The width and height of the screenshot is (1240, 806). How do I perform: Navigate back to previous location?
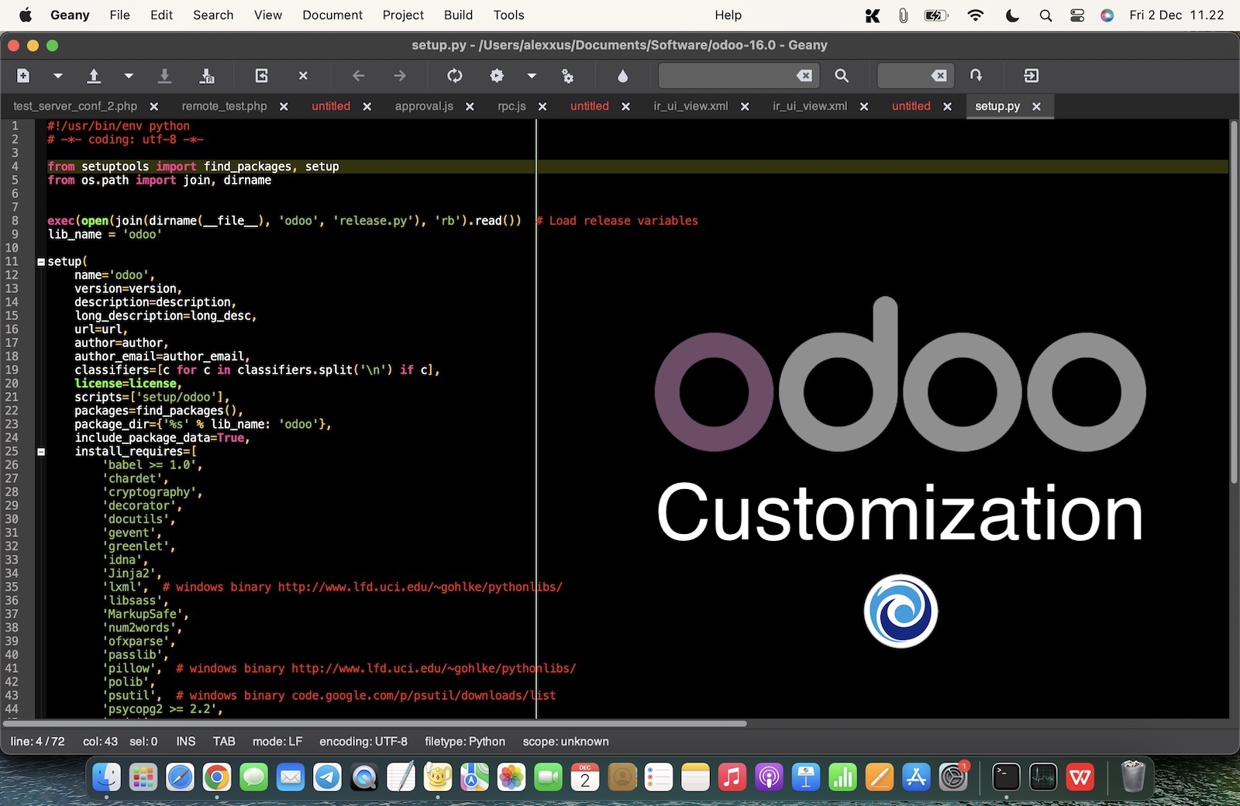pyautogui.click(x=358, y=75)
